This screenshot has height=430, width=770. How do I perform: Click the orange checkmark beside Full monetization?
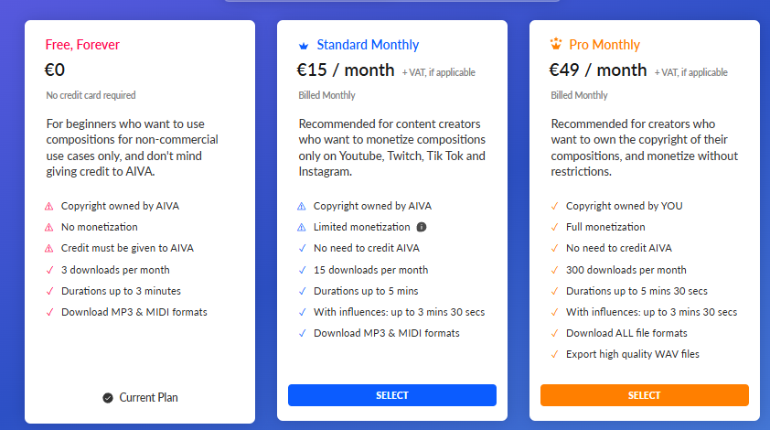(554, 227)
